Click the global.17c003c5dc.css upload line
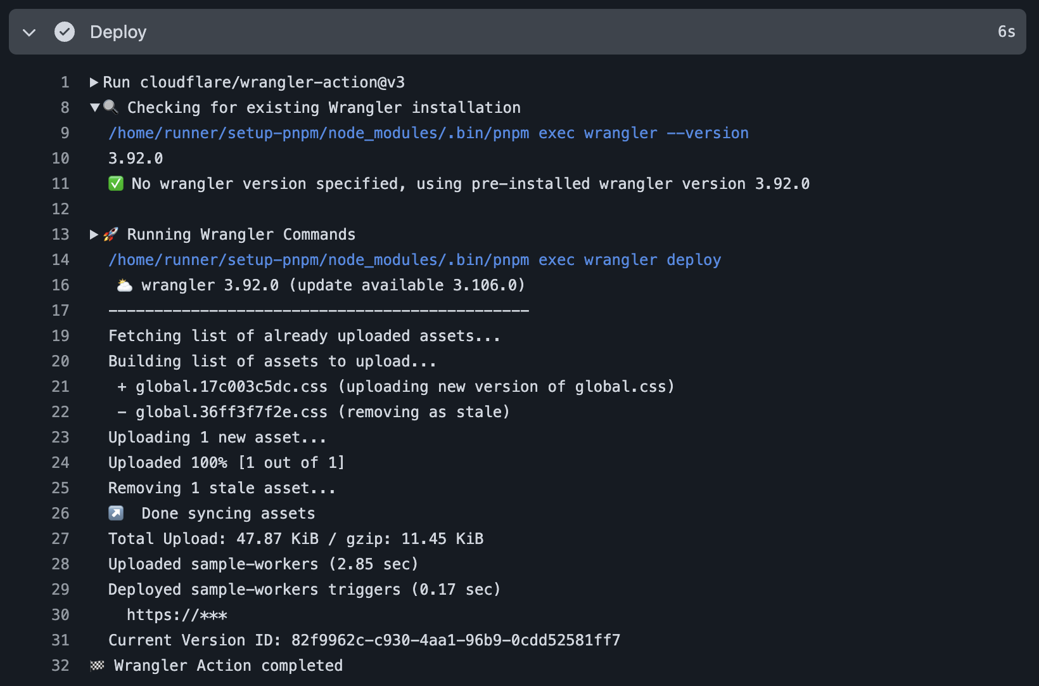Viewport: 1039px width, 686px height. [396, 387]
